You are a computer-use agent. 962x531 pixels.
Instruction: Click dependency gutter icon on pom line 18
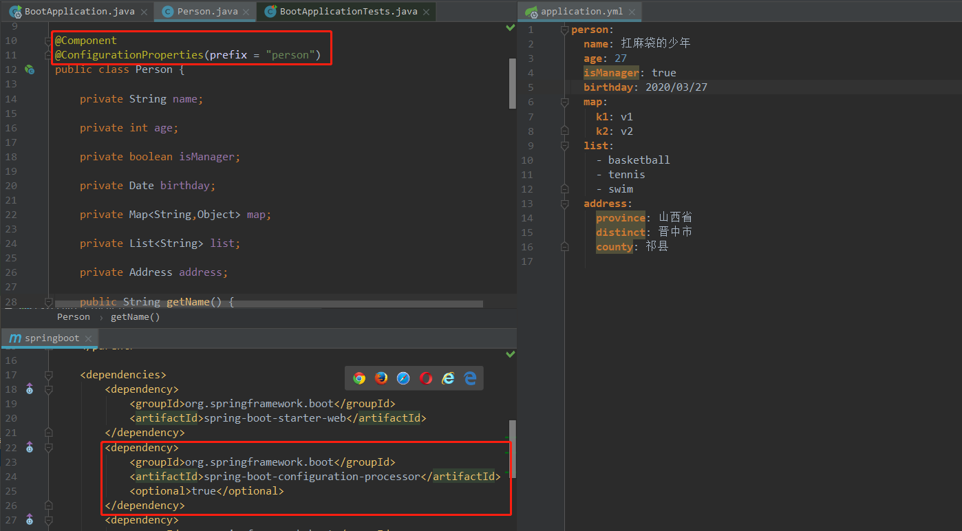click(30, 389)
